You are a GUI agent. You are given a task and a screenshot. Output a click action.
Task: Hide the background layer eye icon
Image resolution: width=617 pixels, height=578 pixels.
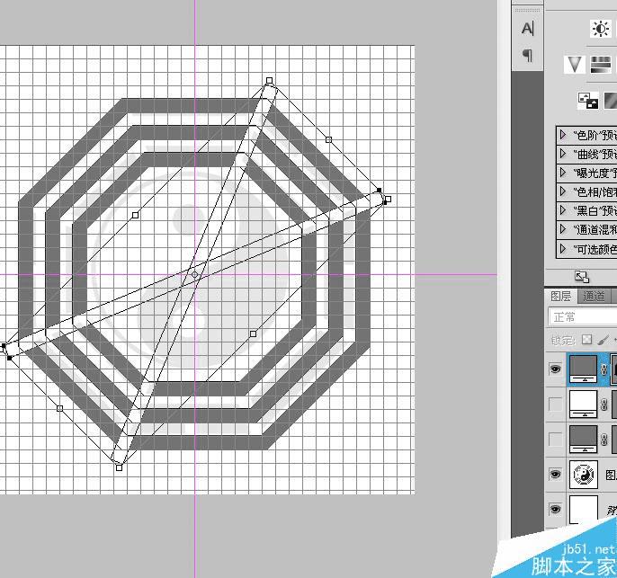click(x=555, y=509)
